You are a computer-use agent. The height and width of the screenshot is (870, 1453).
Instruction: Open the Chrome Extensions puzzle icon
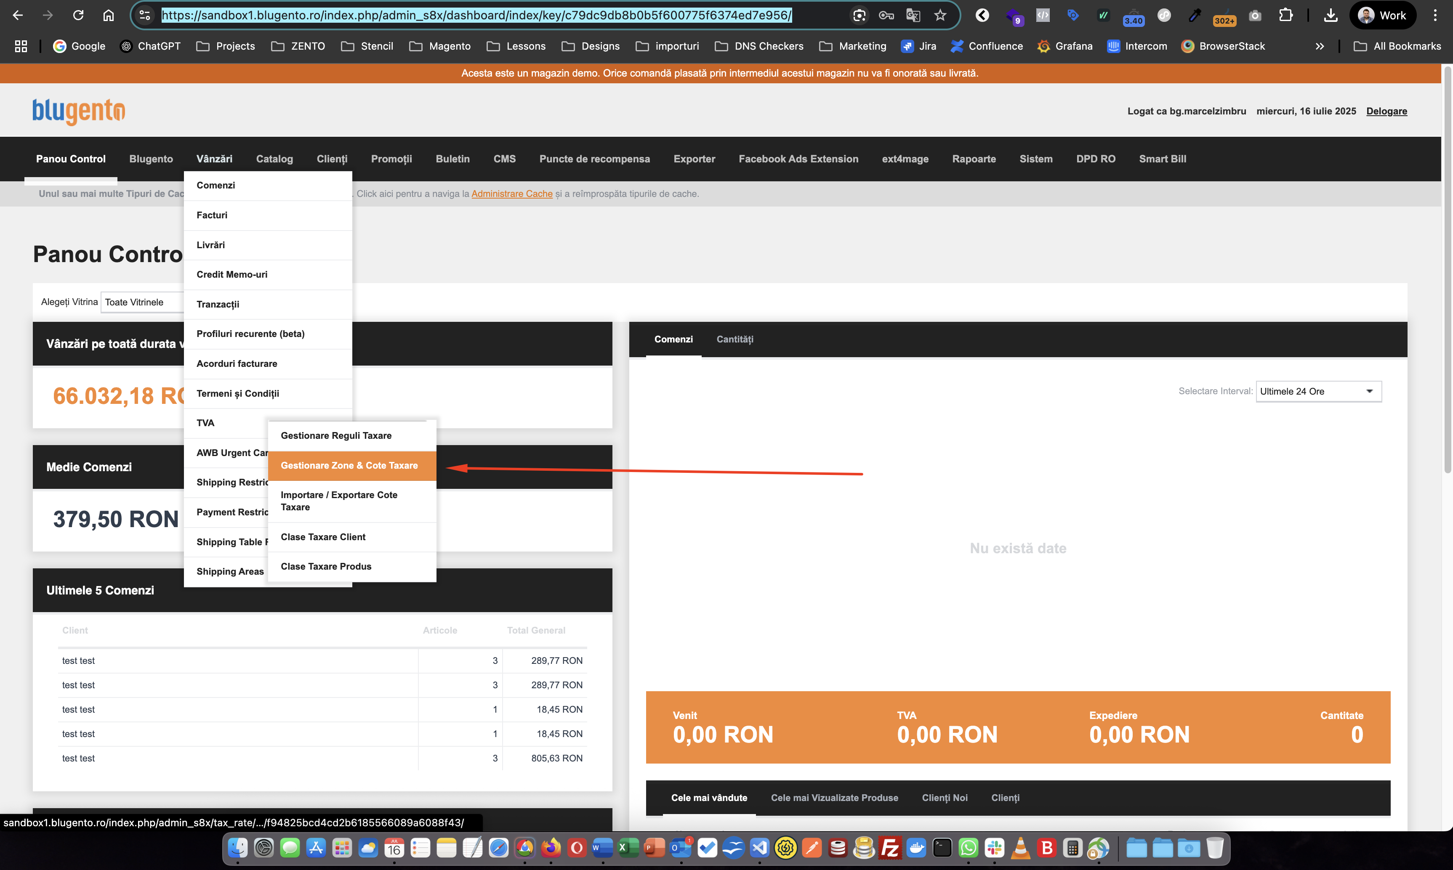coord(1286,15)
